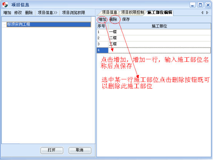
Task: Click the tab scroll right arrow
Action: point(207,13)
